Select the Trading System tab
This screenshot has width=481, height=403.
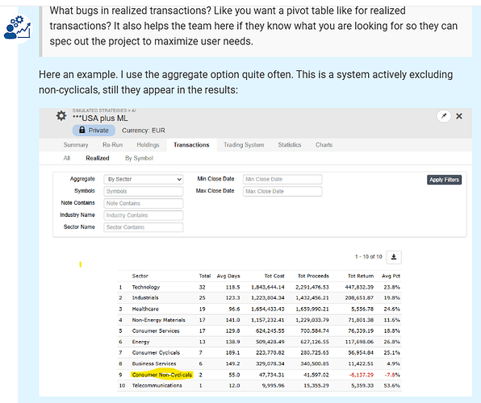(244, 145)
